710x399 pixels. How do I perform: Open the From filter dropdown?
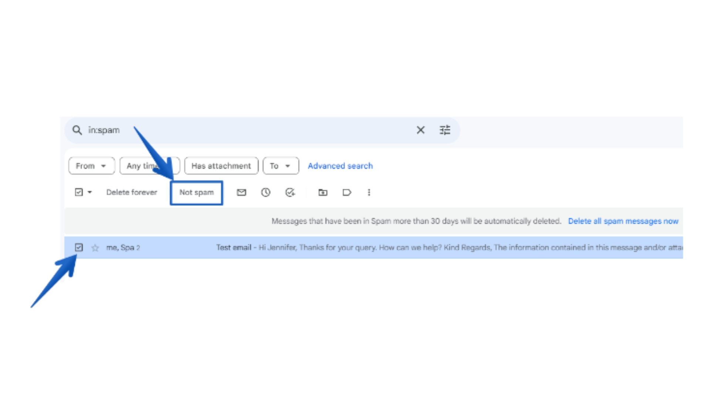coord(91,166)
